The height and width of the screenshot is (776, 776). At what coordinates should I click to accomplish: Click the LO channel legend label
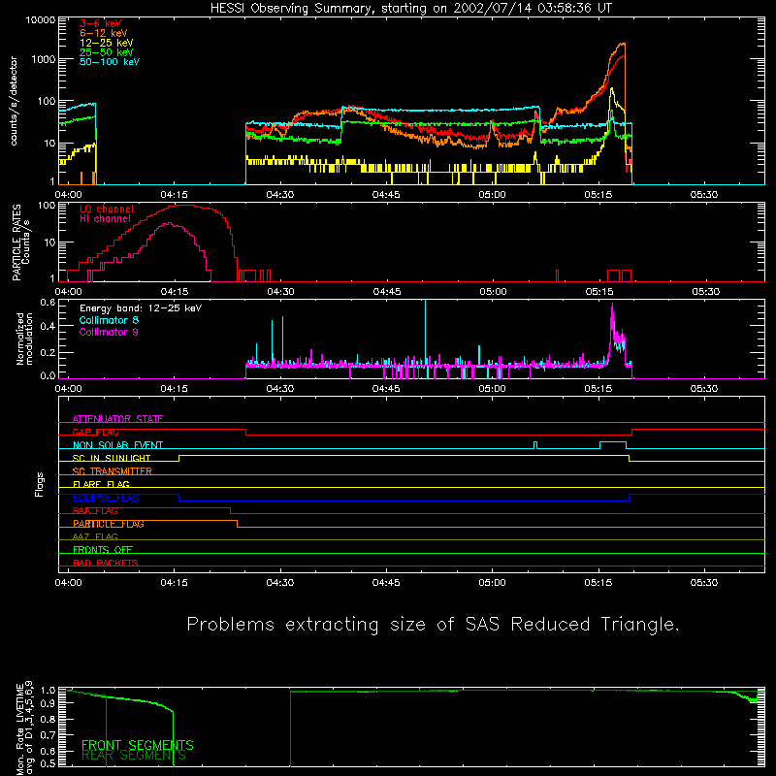click(x=107, y=209)
